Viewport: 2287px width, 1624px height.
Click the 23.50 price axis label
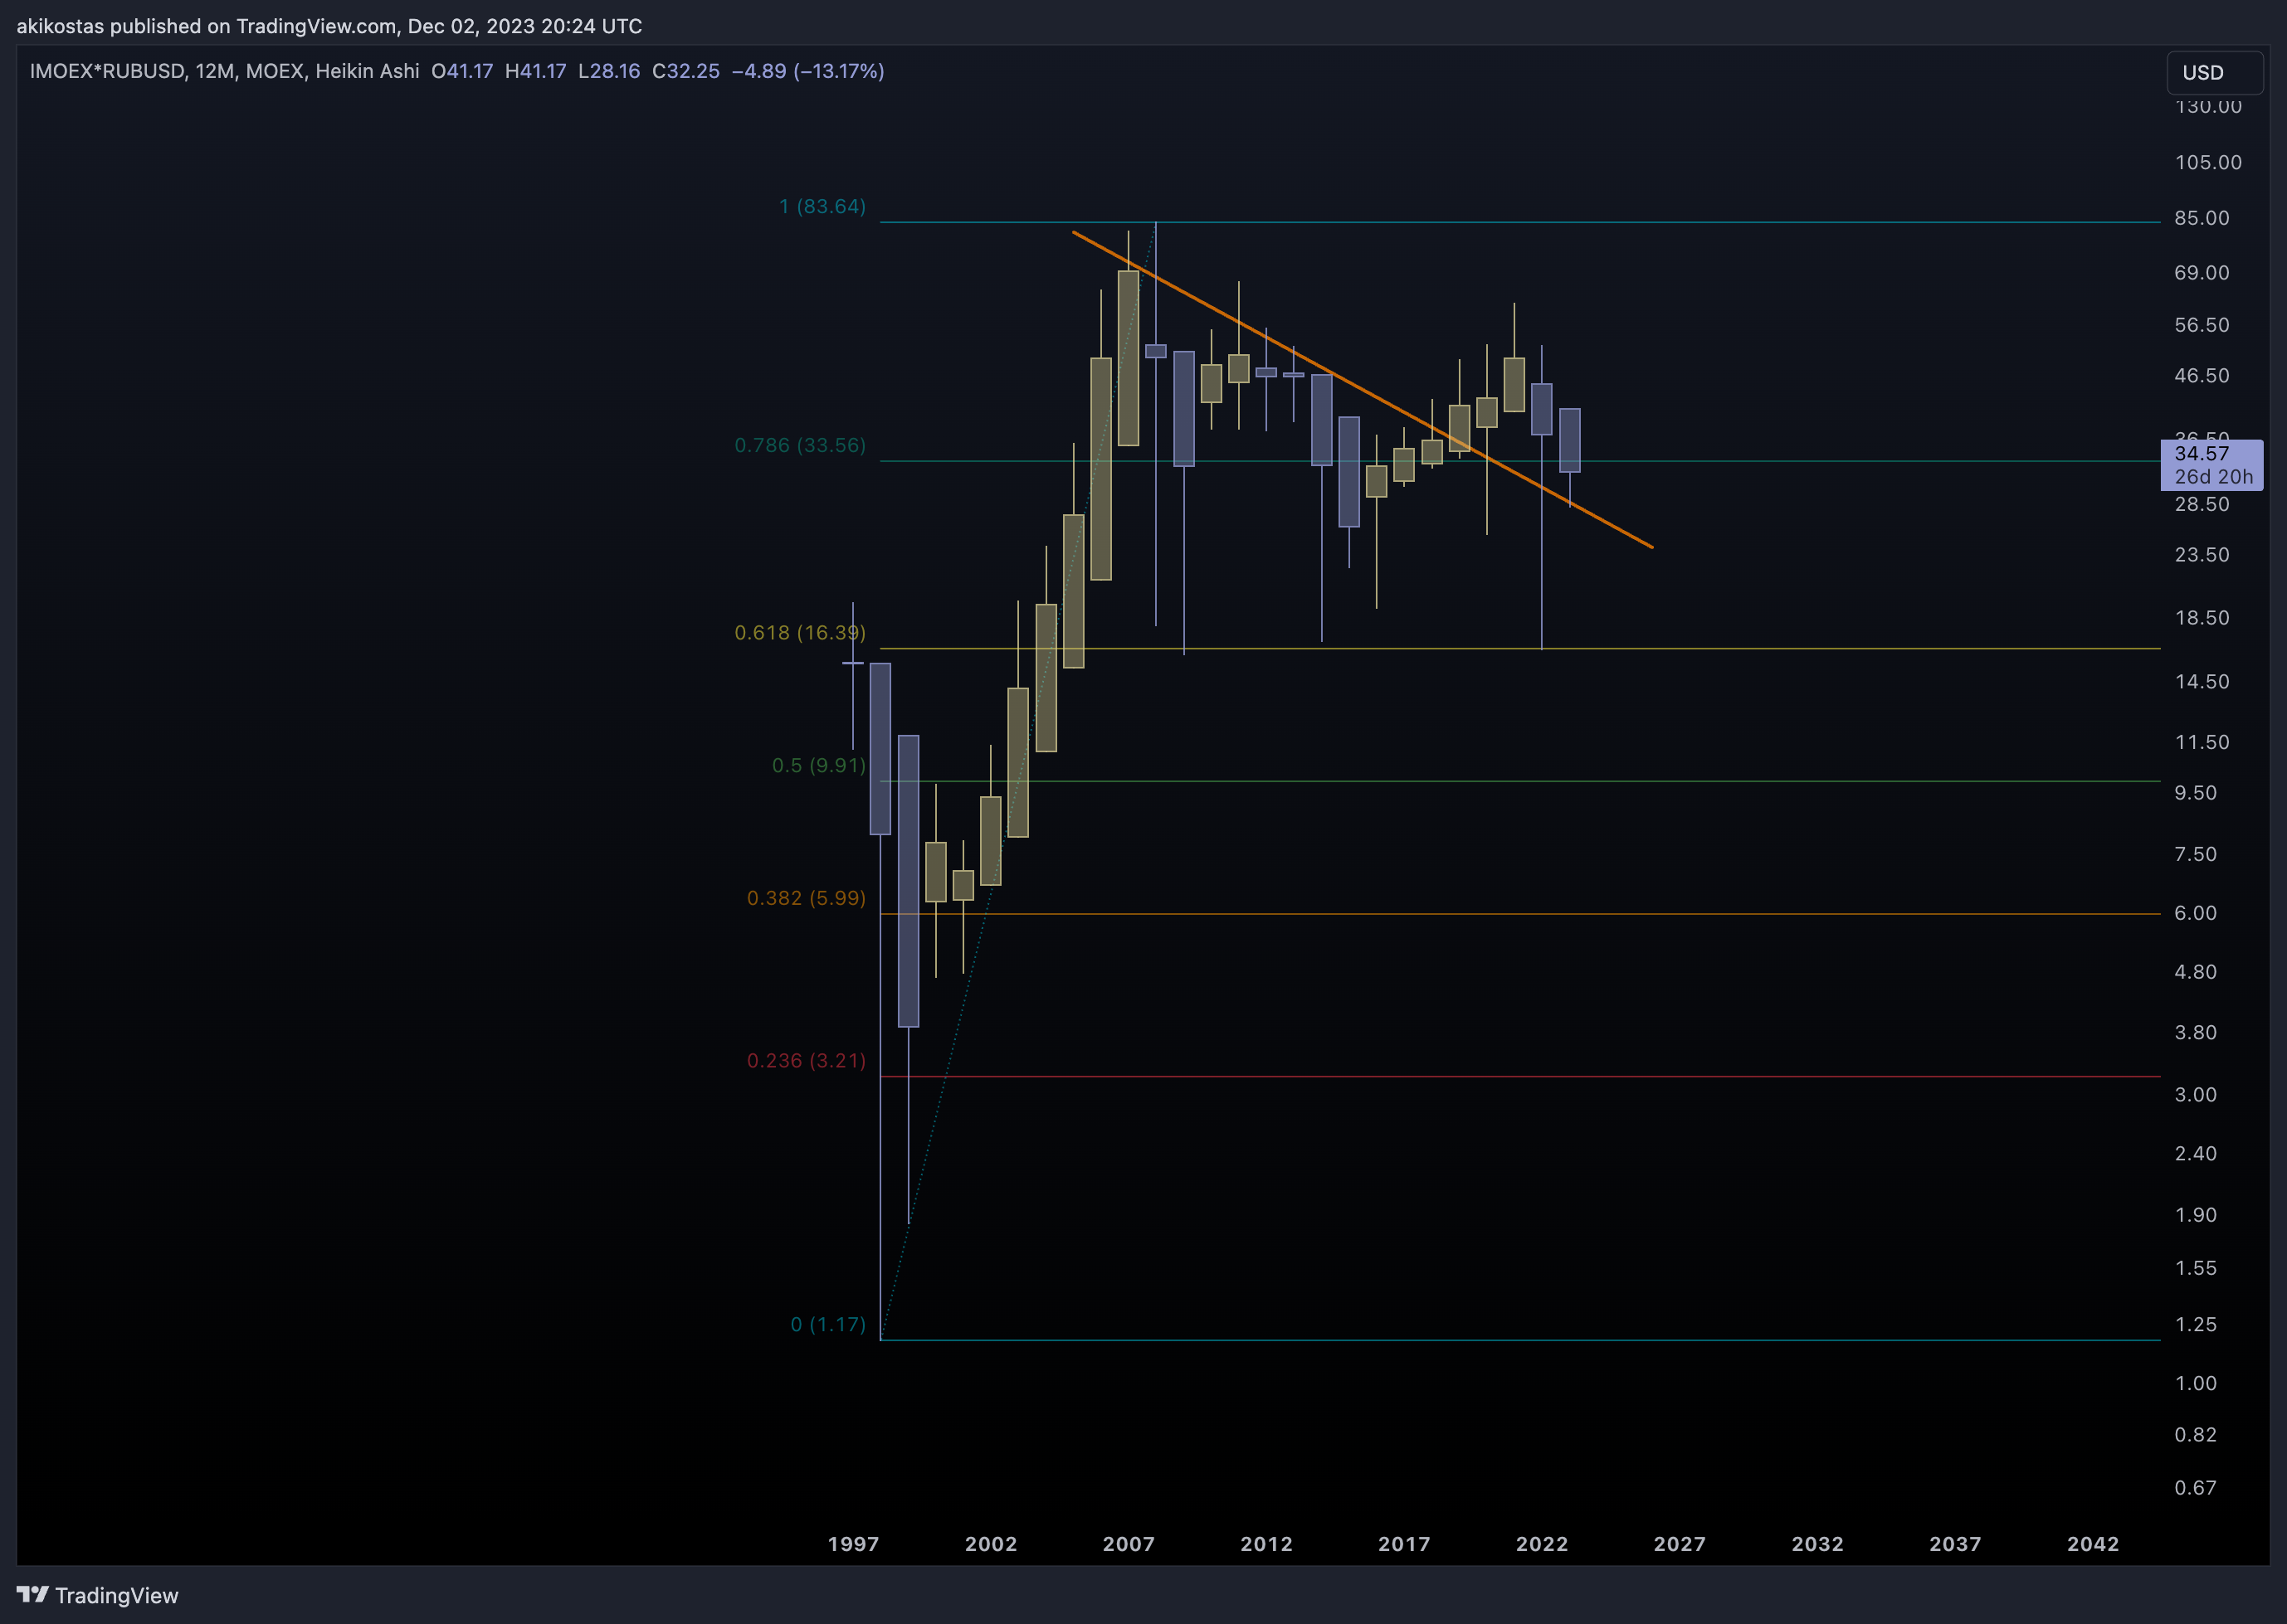point(2202,554)
